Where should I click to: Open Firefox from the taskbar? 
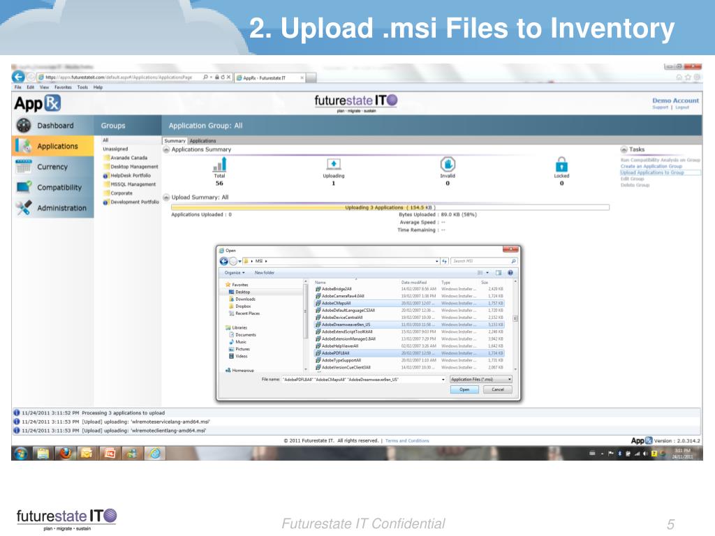(x=65, y=453)
